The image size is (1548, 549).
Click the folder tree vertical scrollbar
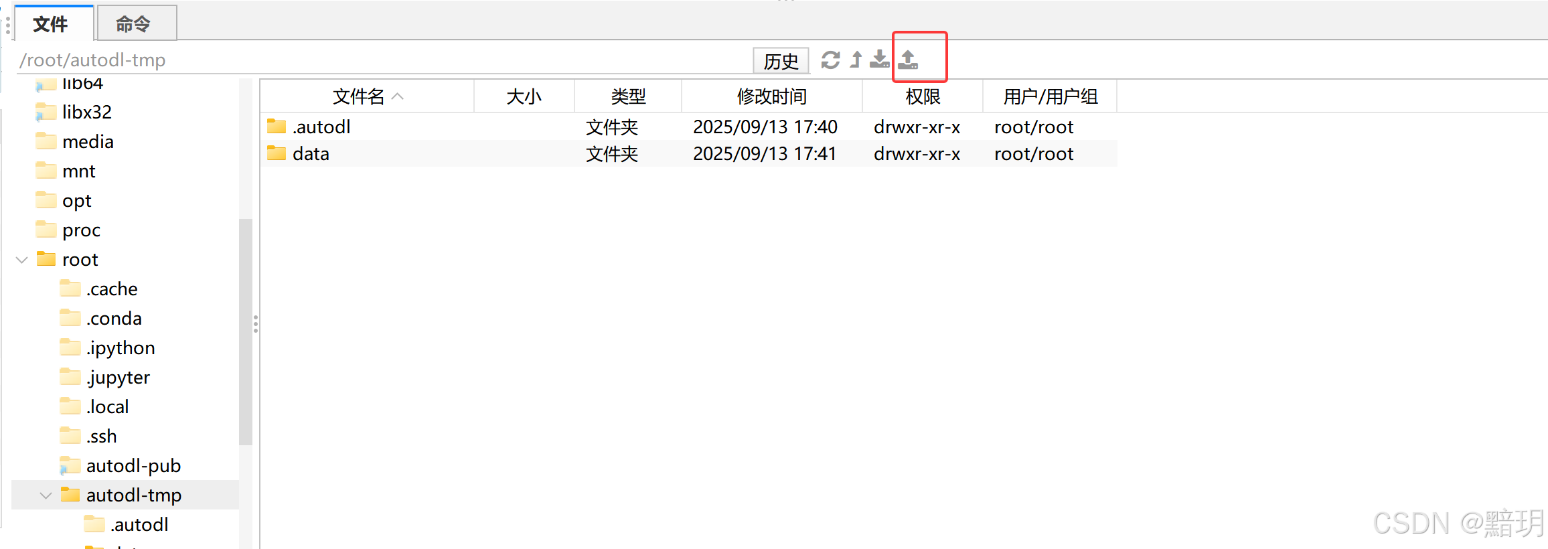[x=246, y=332]
